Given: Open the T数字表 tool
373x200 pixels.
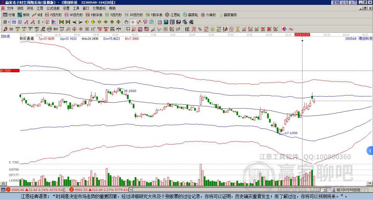Looking at the screenshot, I should click(x=154, y=15).
